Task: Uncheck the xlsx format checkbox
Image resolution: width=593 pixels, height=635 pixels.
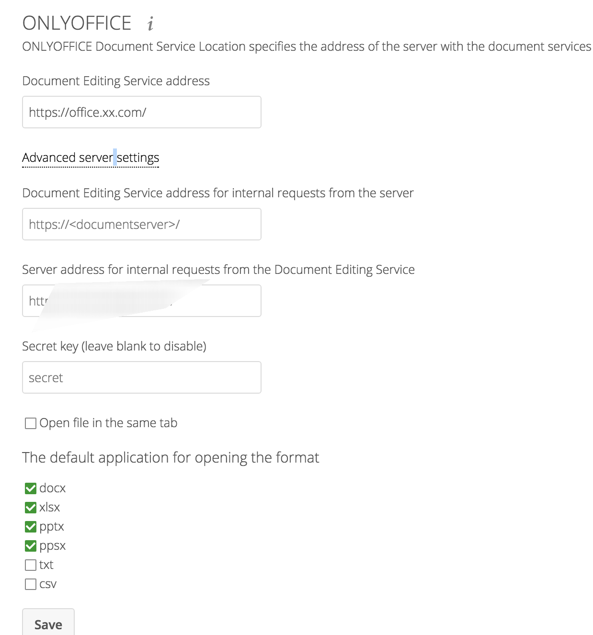Action: [30, 507]
